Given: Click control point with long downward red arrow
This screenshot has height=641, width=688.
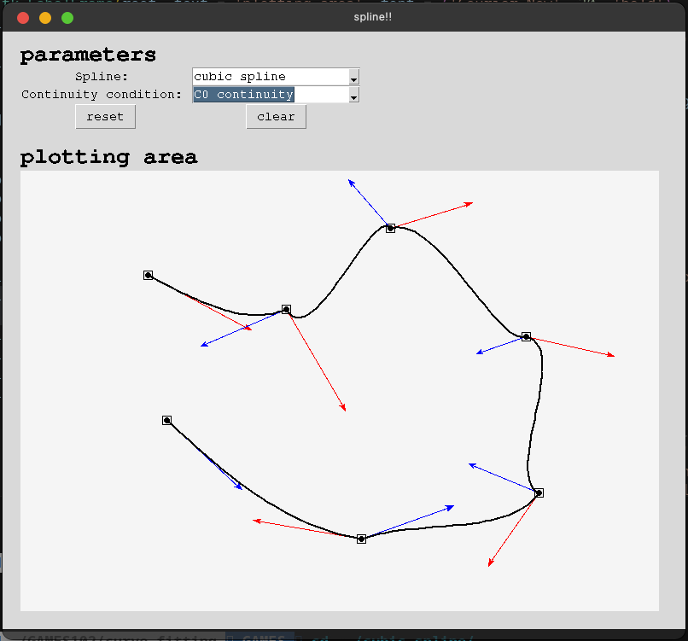Looking at the screenshot, I should (x=286, y=309).
